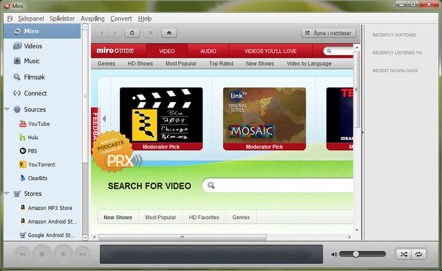
Task: Open Top Rated link
Action: [221, 63]
